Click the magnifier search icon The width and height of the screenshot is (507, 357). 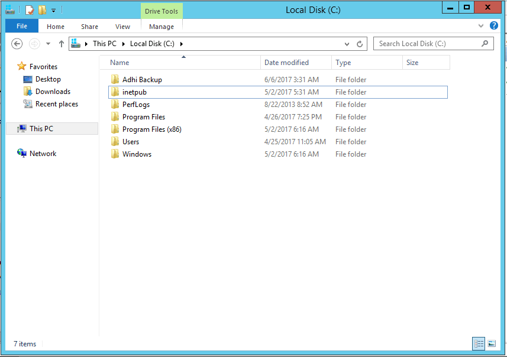(x=485, y=43)
